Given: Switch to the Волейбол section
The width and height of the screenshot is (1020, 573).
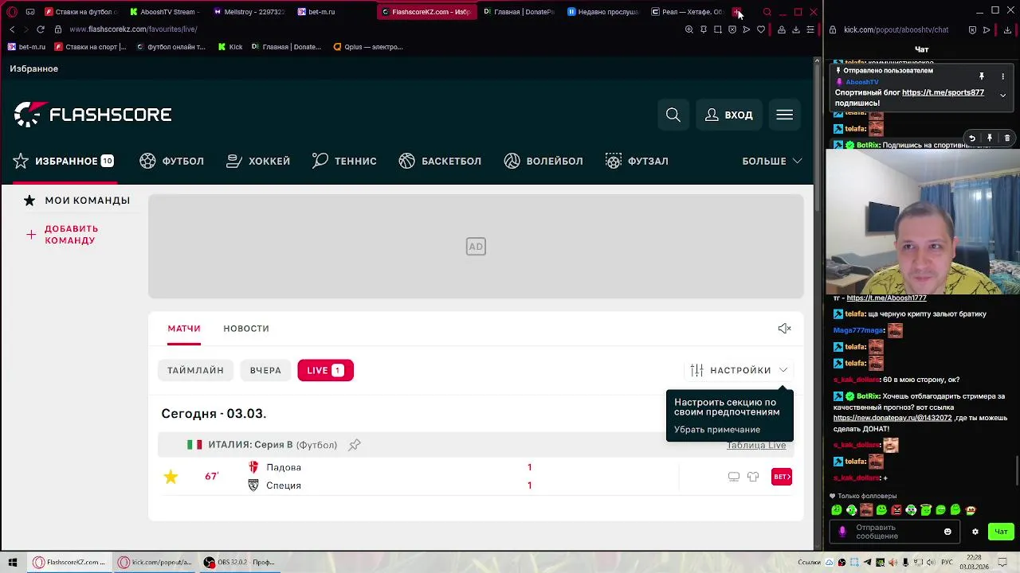Looking at the screenshot, I should click(543, 161).
